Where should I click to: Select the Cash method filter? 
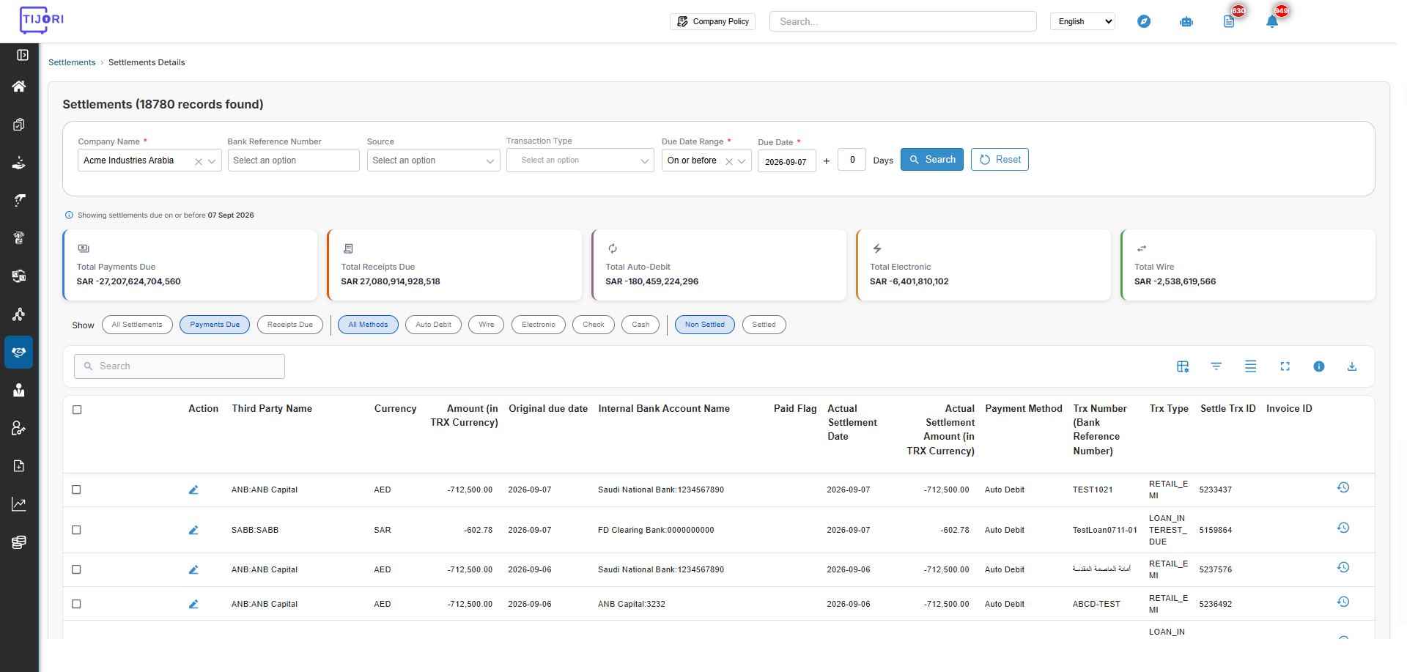point(640,325)
